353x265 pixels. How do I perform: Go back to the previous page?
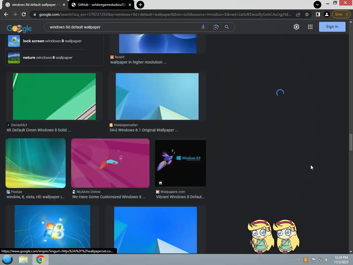pyautogui.click(x=6, y=14)
